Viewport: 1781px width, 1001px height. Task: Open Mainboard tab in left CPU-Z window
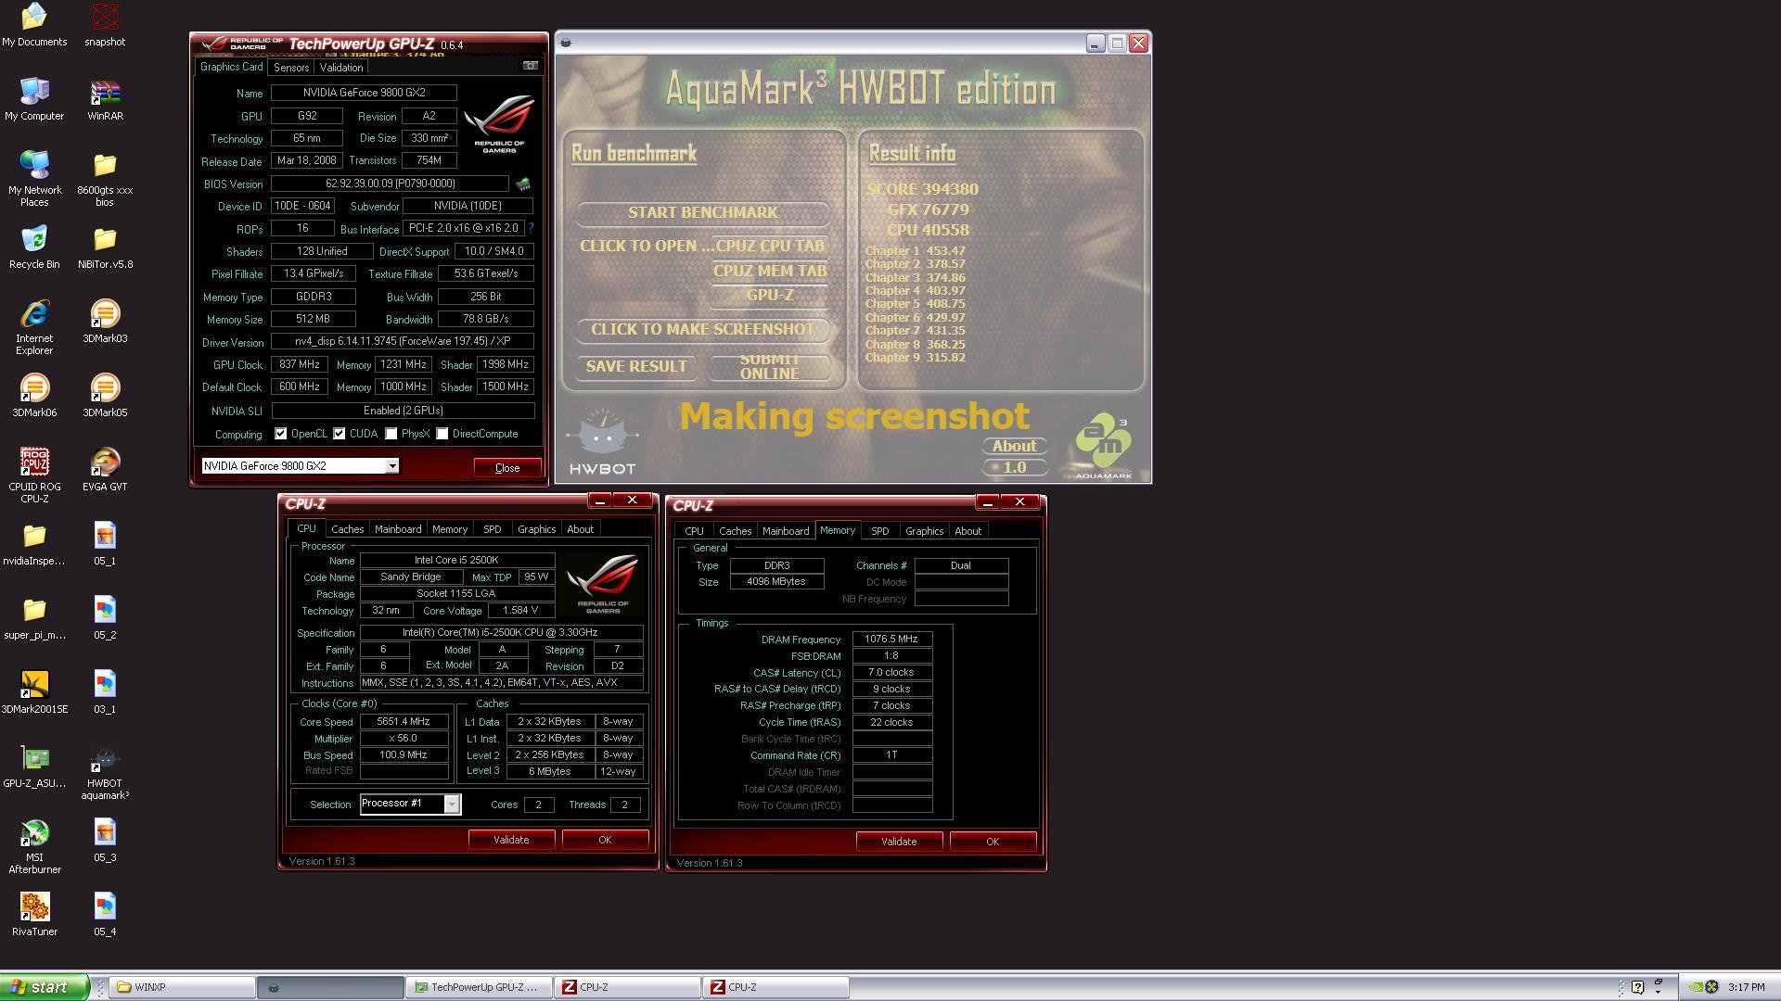398,529
